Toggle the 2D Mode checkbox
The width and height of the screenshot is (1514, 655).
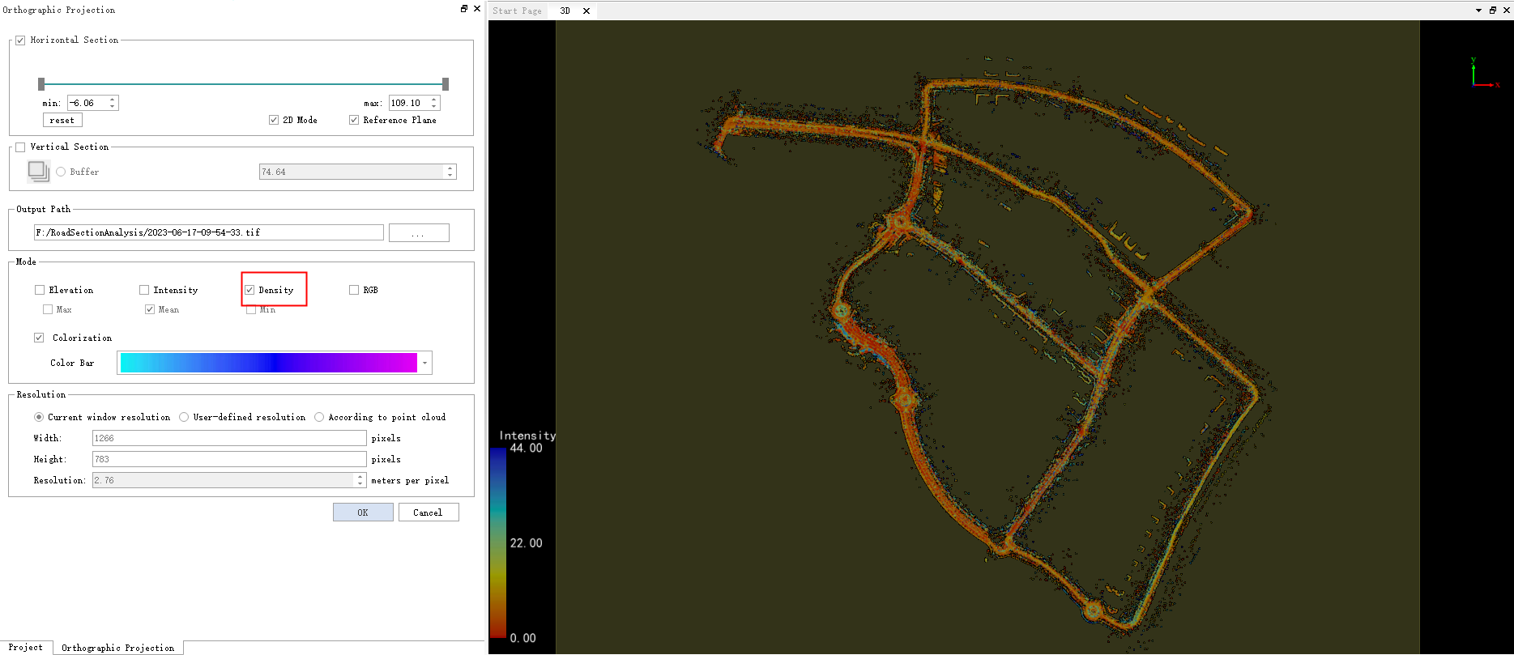[274, 120]
